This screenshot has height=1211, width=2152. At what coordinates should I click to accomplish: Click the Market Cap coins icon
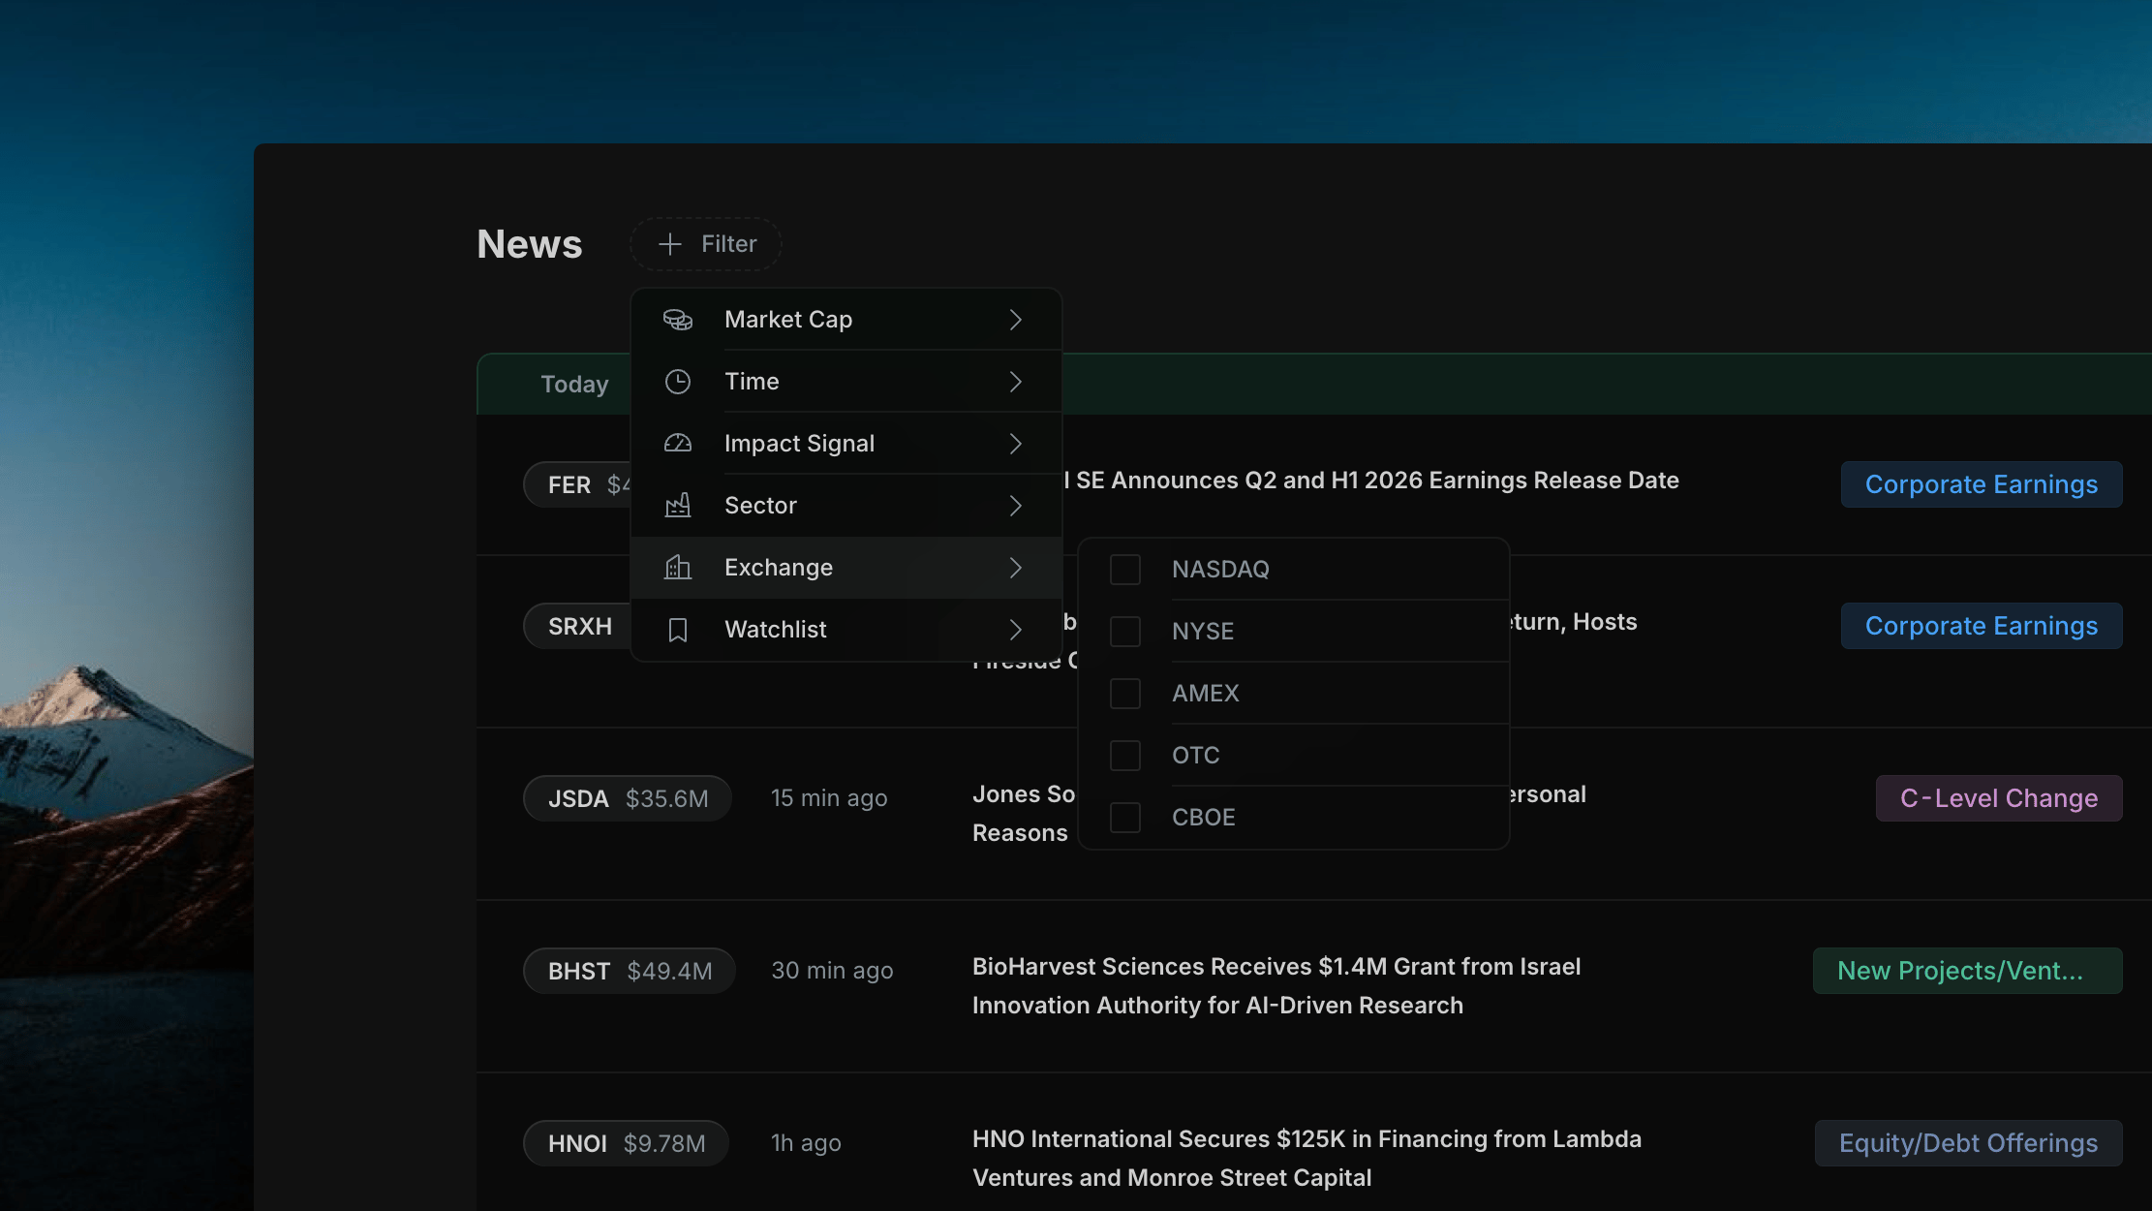coord(678,320)
